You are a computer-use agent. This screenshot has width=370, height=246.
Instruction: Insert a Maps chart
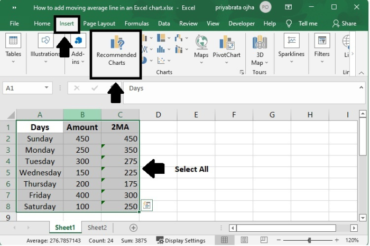point(201,49)
